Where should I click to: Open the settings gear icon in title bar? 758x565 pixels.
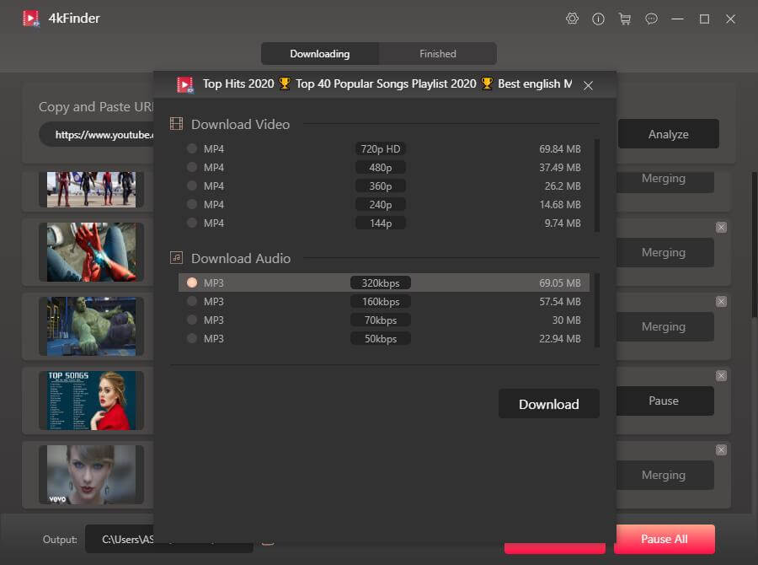573,19
